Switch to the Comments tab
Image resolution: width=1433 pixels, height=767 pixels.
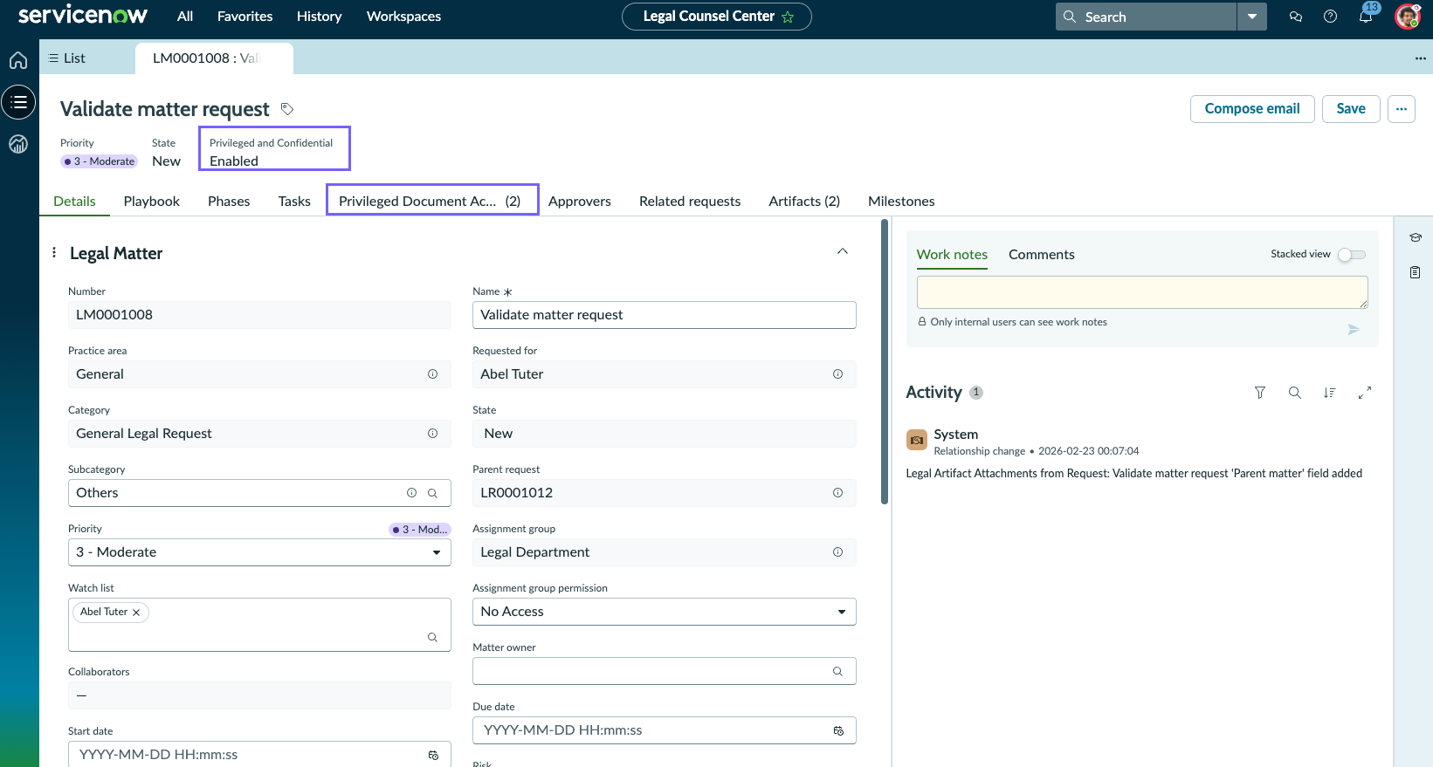point(1041,255)
